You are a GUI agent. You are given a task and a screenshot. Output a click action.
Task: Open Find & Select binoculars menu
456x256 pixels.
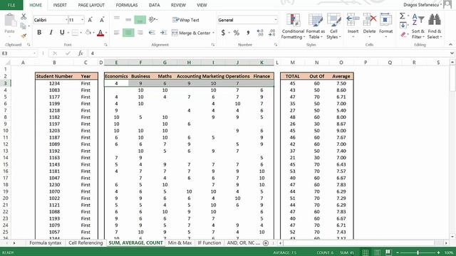coord(435,26)
